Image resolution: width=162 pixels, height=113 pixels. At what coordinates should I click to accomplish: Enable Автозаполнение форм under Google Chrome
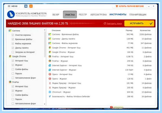[x=13, y=78]
